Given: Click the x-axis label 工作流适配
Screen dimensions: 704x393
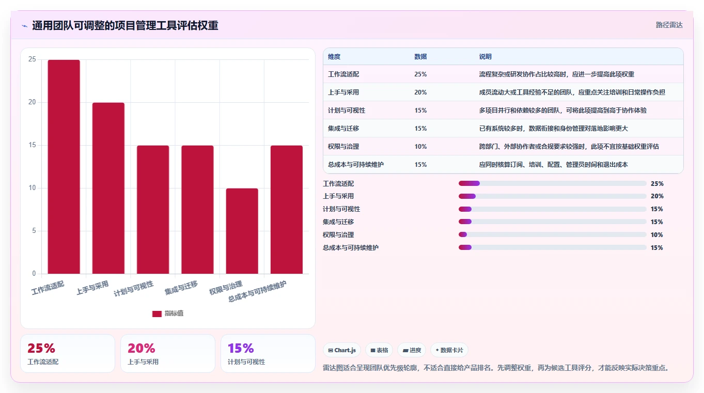Looking at the screenshot, I should tap(48, 288).
